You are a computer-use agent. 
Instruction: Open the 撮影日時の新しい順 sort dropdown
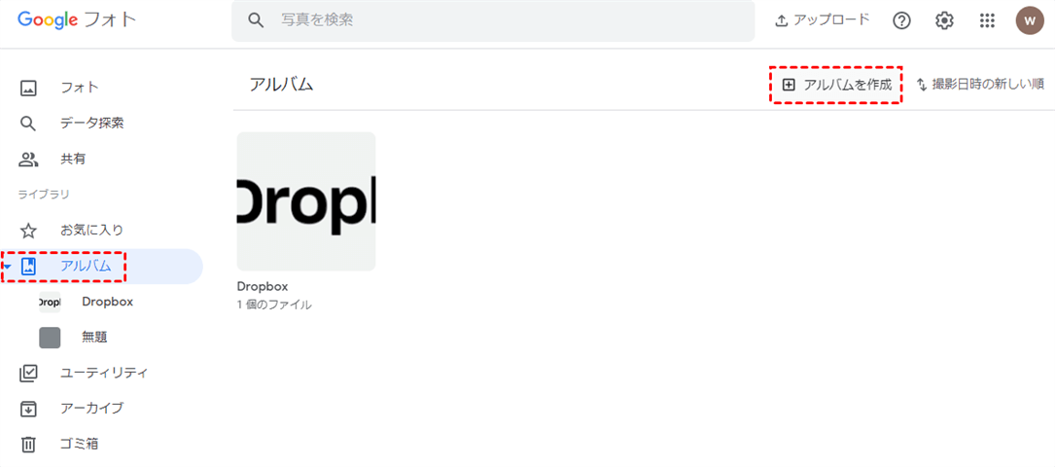pos(980,85)
